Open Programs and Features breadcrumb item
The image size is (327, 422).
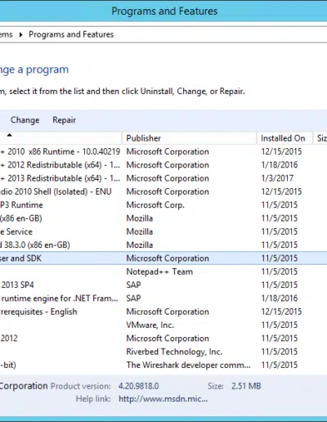click(x=71, y=34)
